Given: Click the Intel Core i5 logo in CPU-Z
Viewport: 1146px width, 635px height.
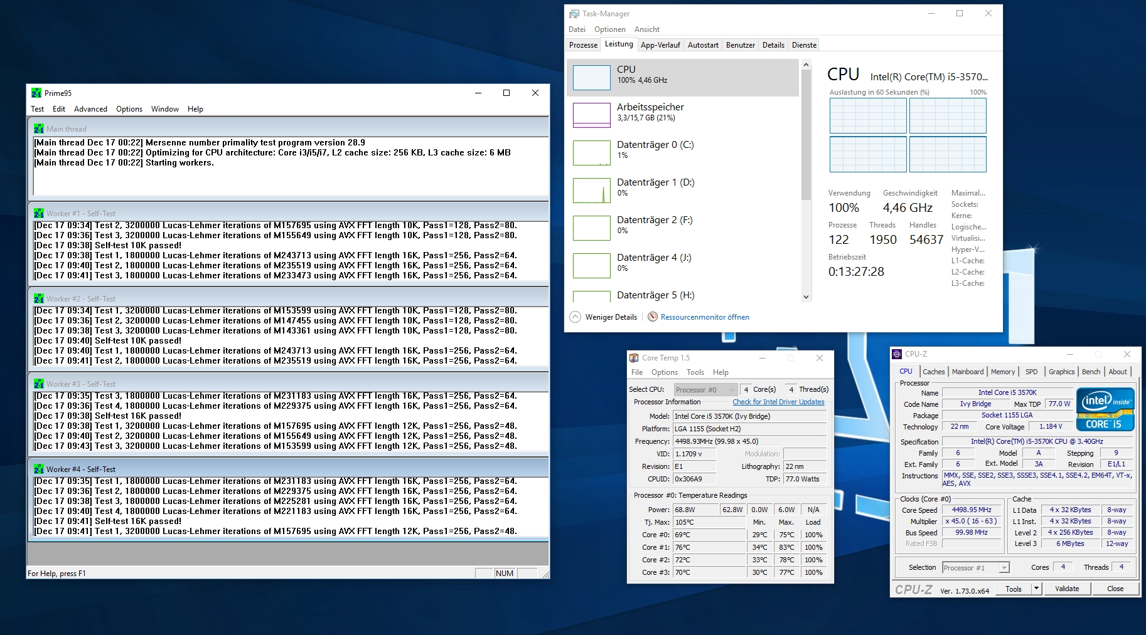Looking at the screenshot, I should tap(1105, 409).
